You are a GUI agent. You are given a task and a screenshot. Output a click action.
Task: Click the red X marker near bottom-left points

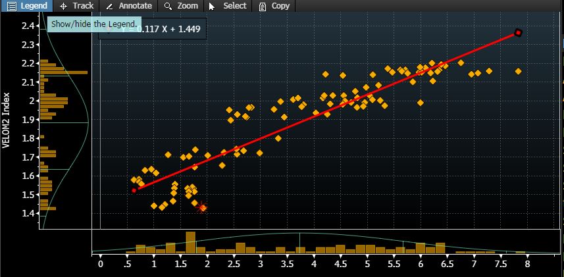(x=203, y=208)
